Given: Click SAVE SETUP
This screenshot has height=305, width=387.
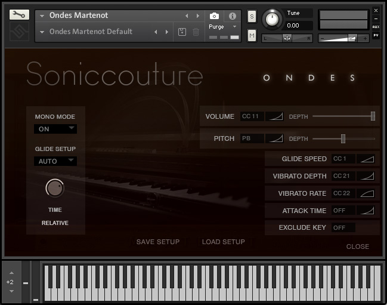Looking at the screenshot, I should pos(158,242).
